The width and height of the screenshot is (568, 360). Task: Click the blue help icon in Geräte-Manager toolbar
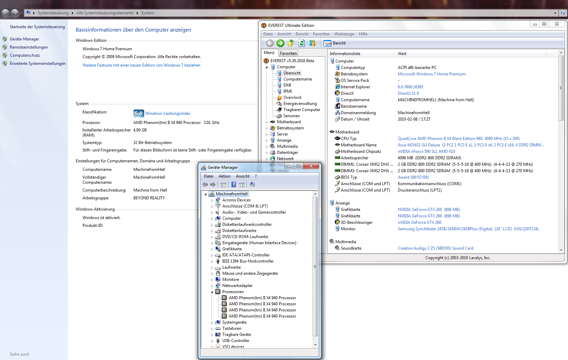[x=234, y=185]
